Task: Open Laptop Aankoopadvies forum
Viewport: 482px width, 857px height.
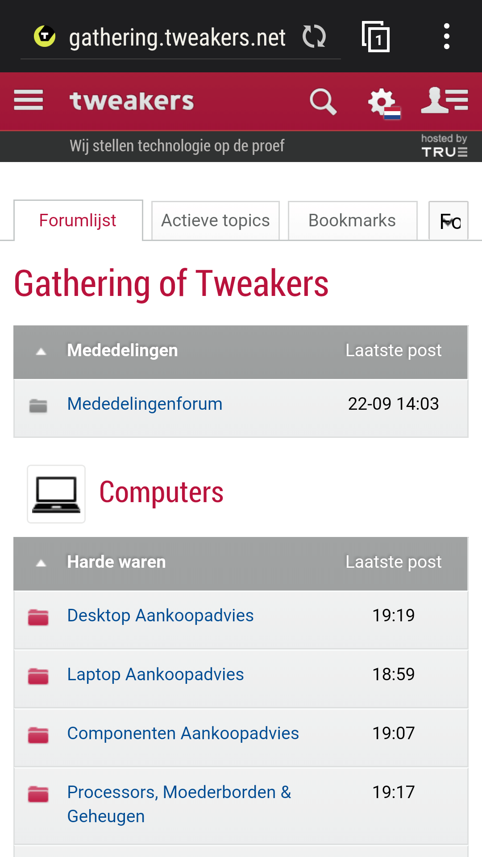Action: point(155,674)
